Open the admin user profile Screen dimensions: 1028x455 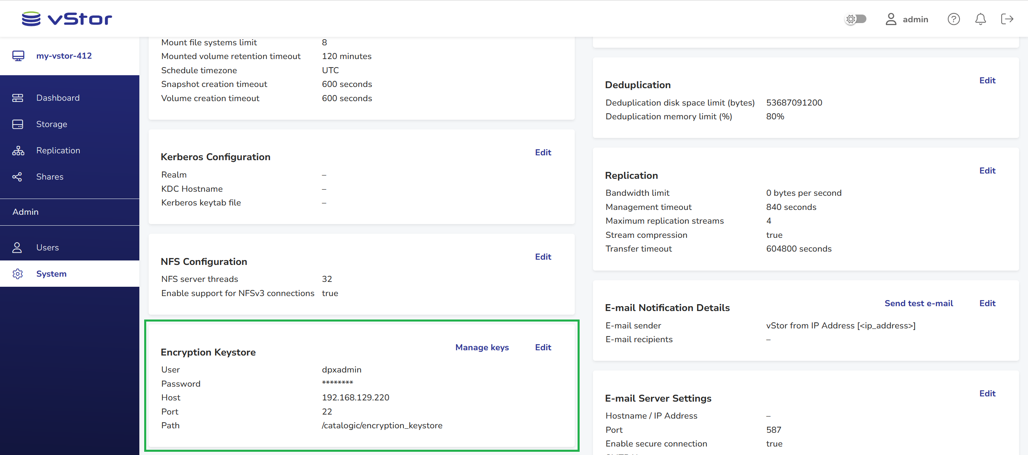907,19
